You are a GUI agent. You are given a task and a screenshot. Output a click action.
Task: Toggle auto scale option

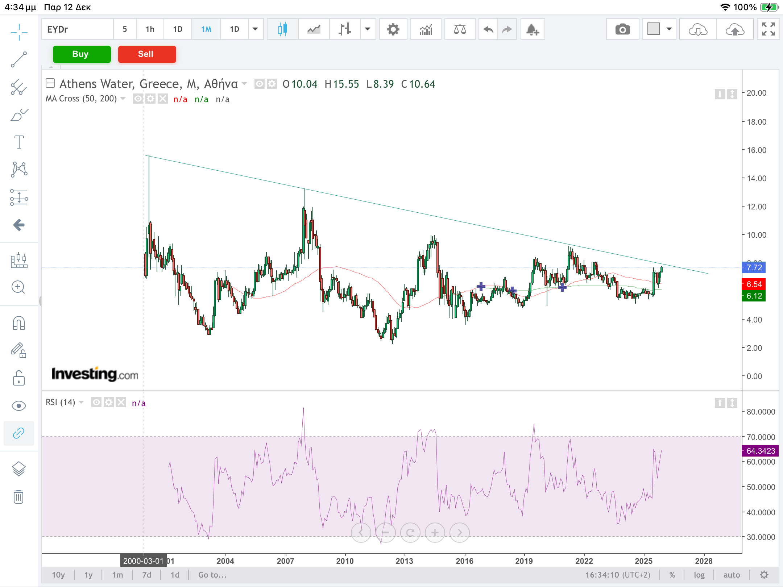pyautogui.click(x=731, y=575)
